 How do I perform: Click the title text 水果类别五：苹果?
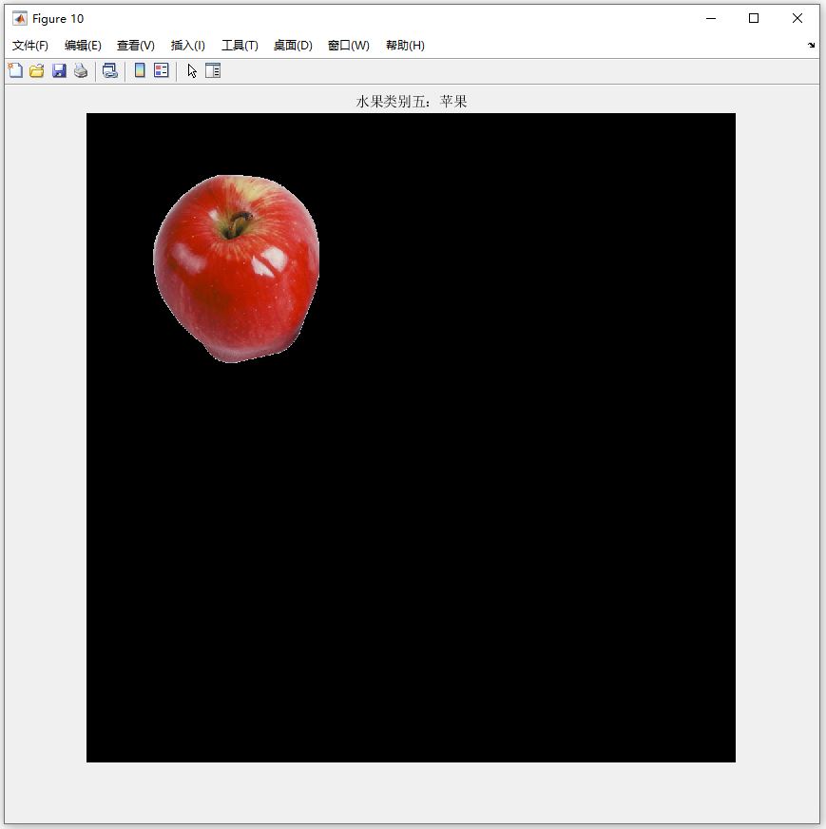coord(412,102)
